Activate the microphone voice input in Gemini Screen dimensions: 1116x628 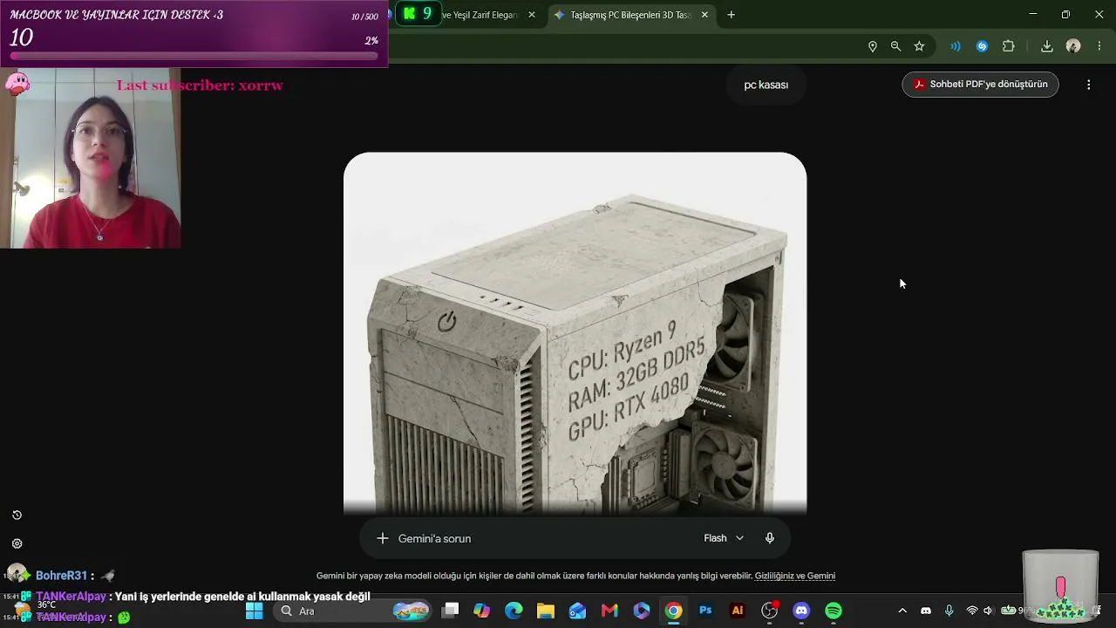click(769, 538)
